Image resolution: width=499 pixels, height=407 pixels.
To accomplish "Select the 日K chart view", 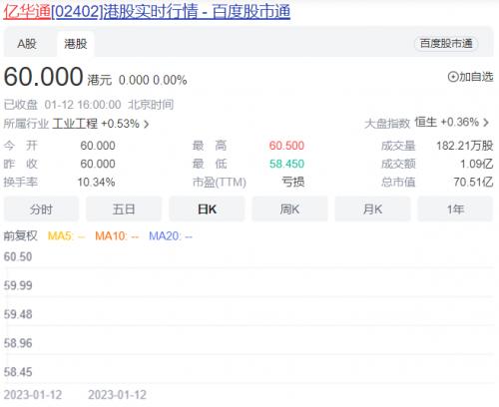I will [207, 209].
